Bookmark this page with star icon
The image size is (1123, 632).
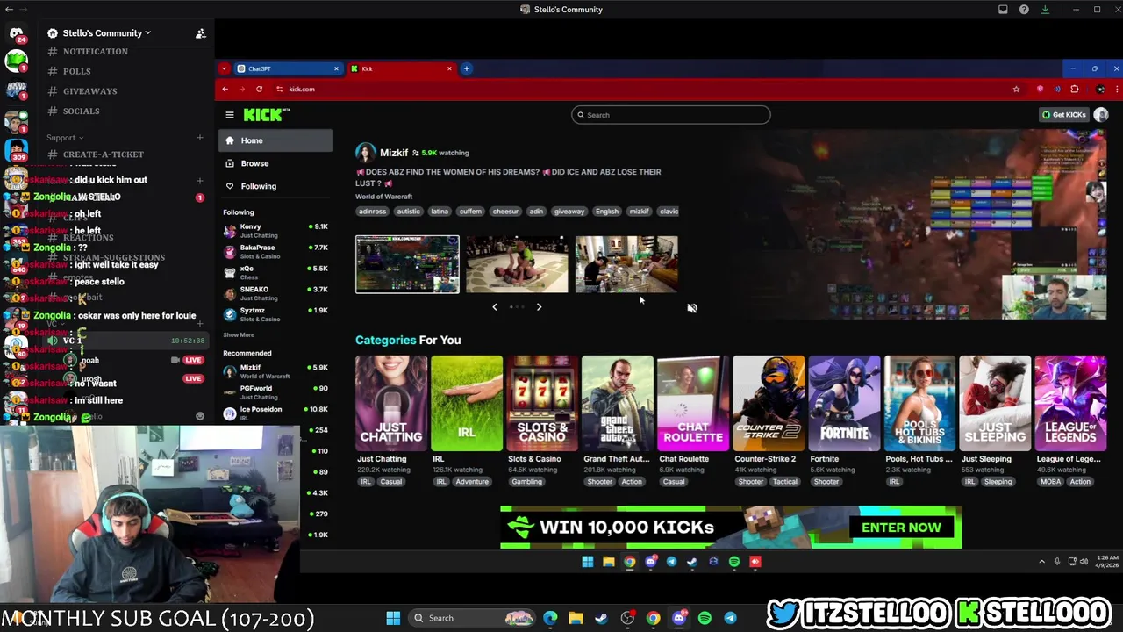(x=1016, y=89)
